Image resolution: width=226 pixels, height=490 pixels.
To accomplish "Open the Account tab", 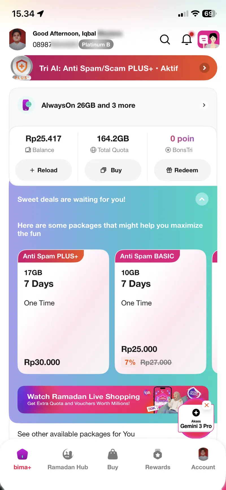I will point(203,459).
